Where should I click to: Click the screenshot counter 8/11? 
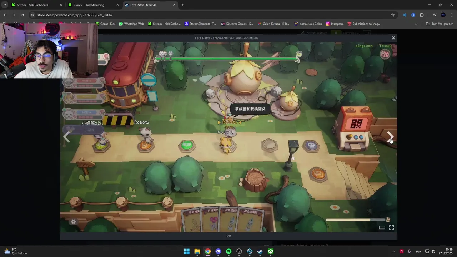[x=228, y=236]
